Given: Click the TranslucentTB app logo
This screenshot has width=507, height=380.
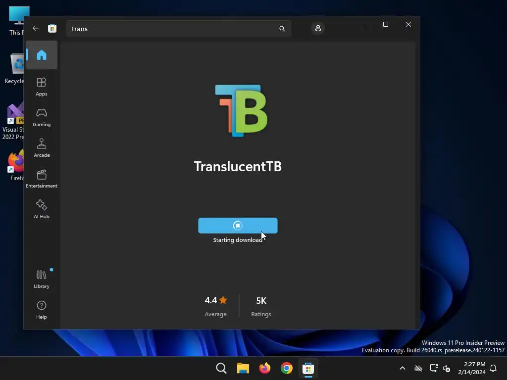Looking at the screenshot, I should [x=241, y=110].
